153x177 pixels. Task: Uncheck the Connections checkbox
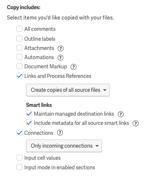click(x=19, y=133)
